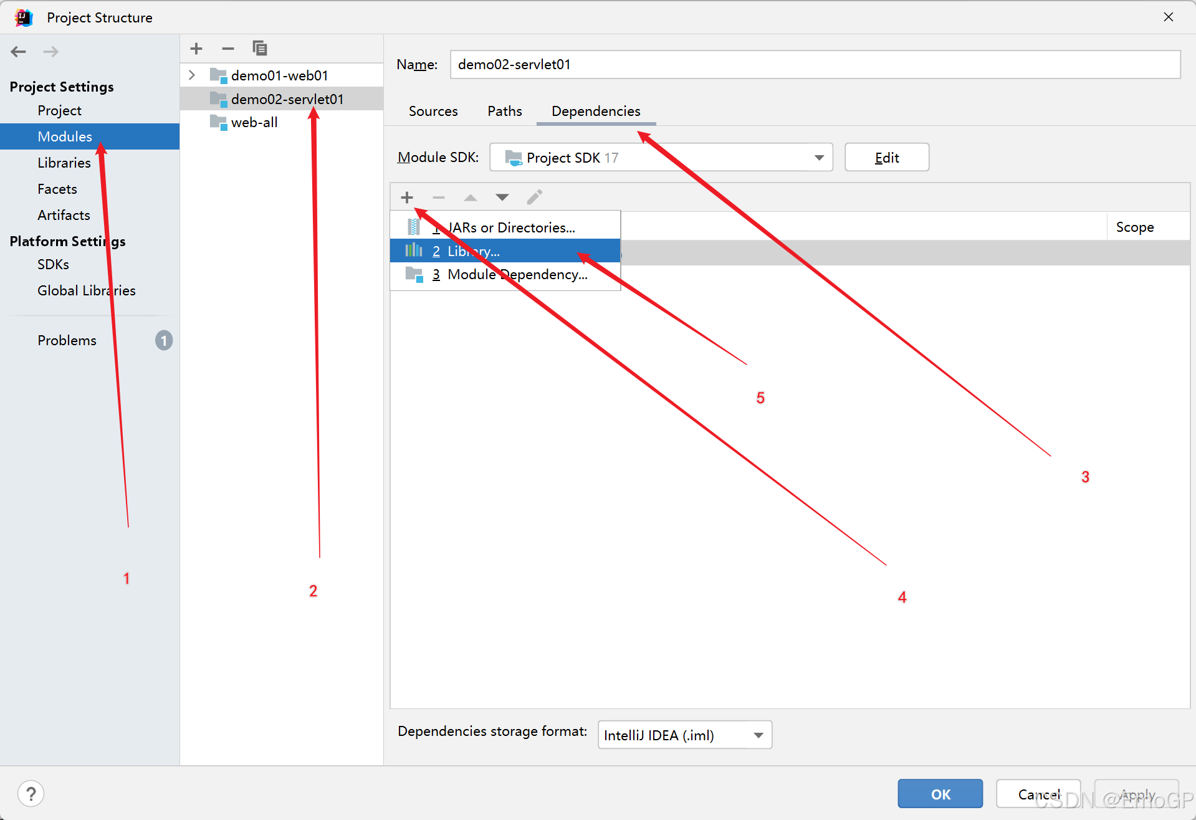Select the web-all module
1196x820 pixels.
click(282, 122)
